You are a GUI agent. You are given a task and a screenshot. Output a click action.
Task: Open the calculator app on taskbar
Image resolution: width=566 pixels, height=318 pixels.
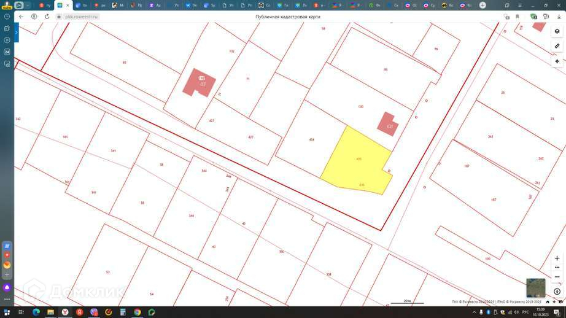(x=123, y=312)
